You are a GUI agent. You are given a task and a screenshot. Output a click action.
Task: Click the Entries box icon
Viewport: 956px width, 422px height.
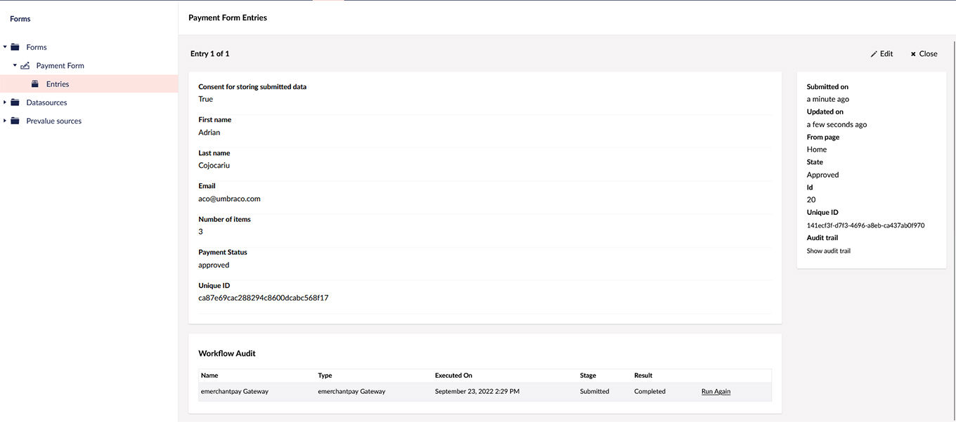pyautogui.click(x=35, y=84)
